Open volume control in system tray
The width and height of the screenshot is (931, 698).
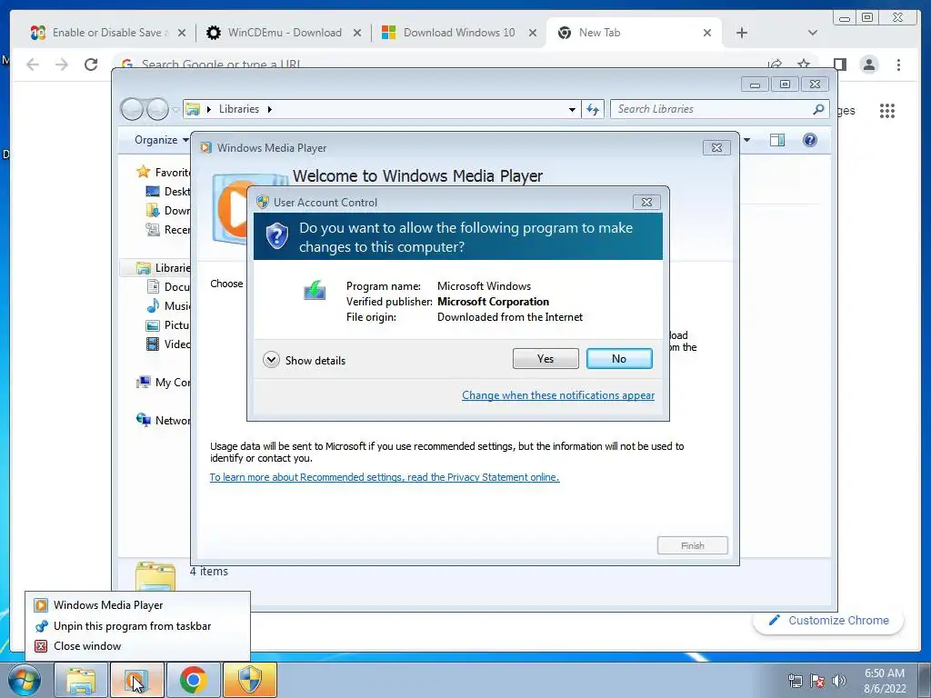click(838, 681)
